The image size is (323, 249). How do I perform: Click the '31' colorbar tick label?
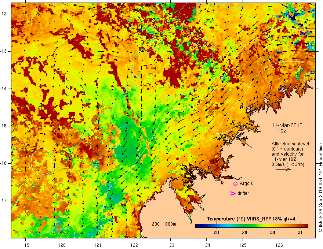coord(300,233)
